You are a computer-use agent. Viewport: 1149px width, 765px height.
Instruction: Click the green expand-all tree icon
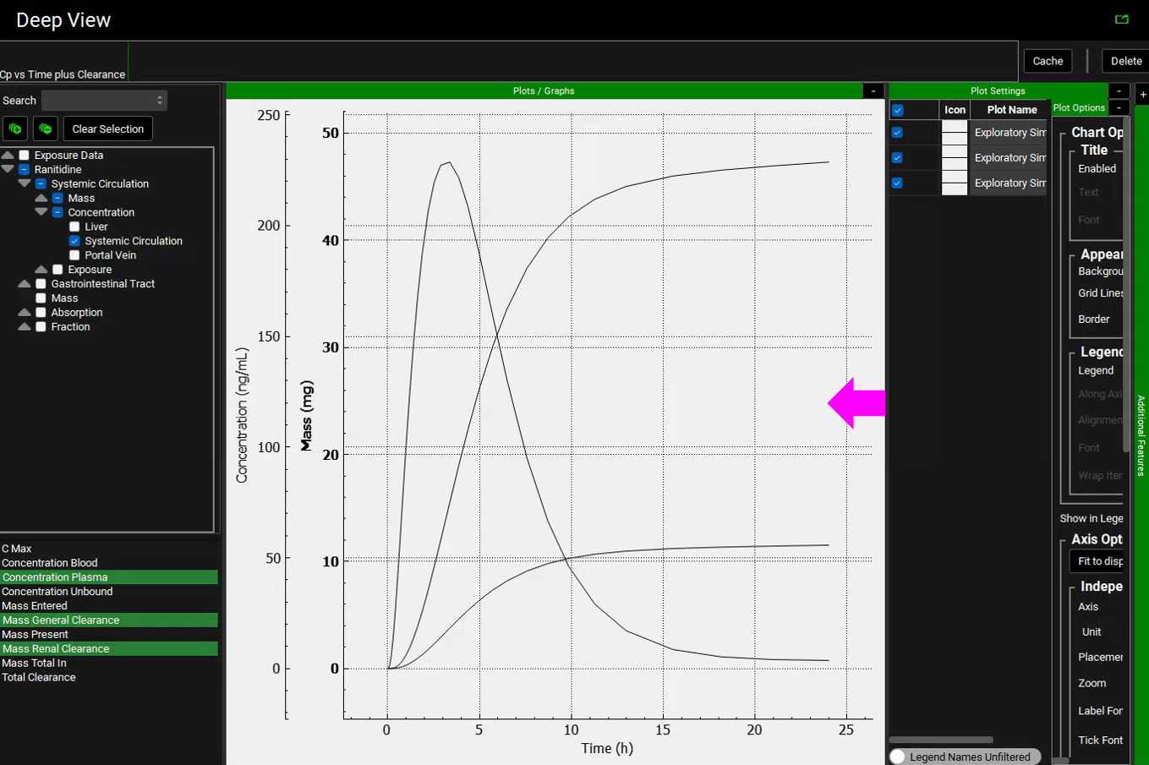15,128
